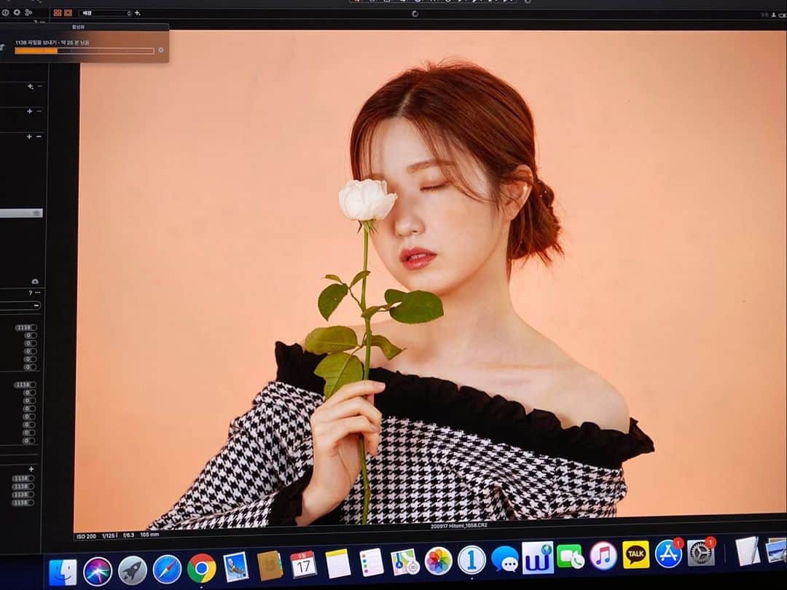Open FaceTime from the dock
This screenshot has width=787, height=590.
click(x=570, y=557)
